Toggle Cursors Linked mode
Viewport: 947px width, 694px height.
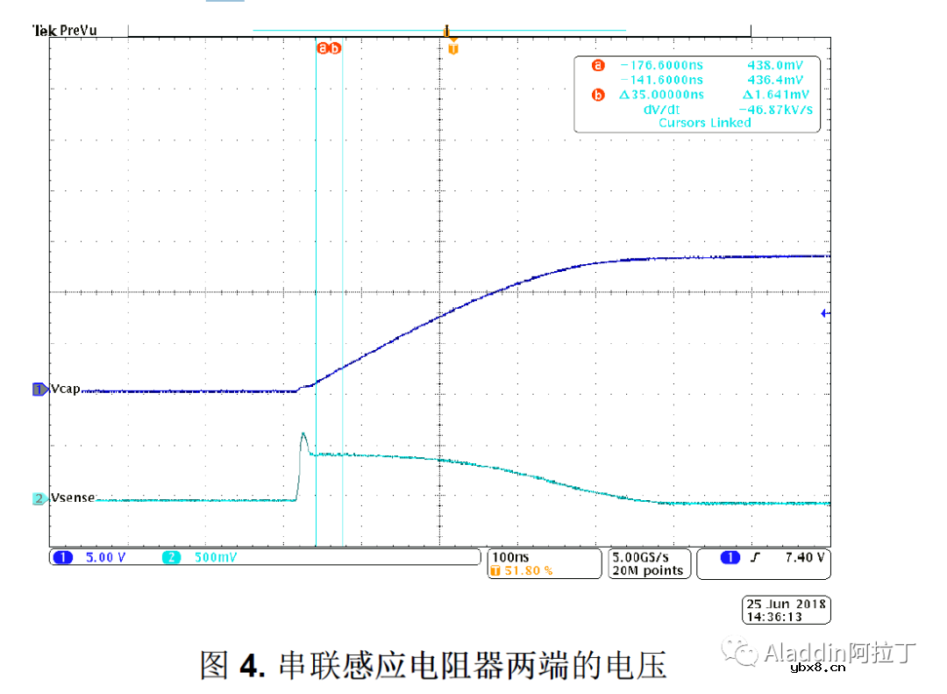[x=704, y=123]
